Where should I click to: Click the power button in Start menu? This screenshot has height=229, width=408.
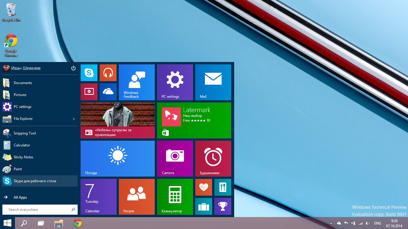[73, 68]
